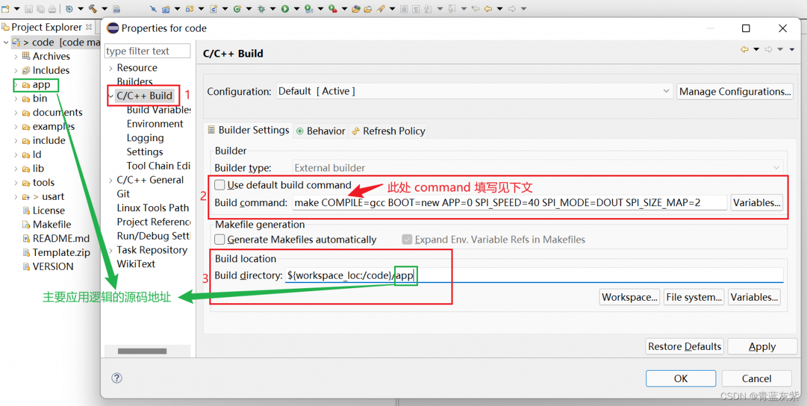807x406 pixels.
Task: Click the Makefile file icon
Action: (26, 224)
